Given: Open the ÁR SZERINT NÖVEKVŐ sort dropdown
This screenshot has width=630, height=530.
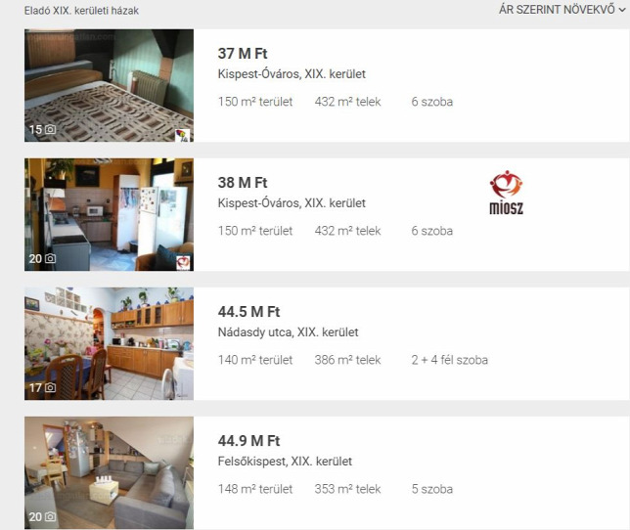Looking at the screenshot, I should pos(562,9).
